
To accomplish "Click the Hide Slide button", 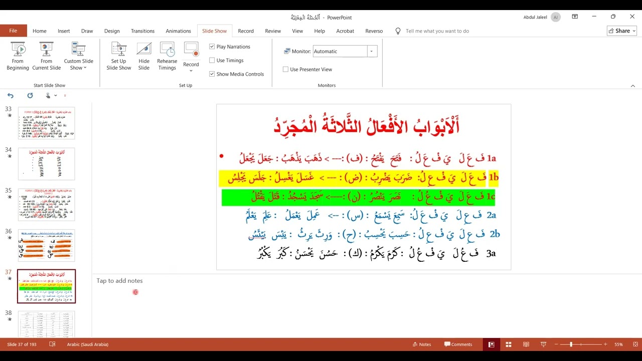I will click(144, 57).
